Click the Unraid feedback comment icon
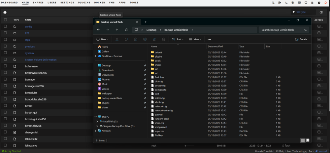The height and width of the screenshot is (153, 330). [x=299, y=3]
